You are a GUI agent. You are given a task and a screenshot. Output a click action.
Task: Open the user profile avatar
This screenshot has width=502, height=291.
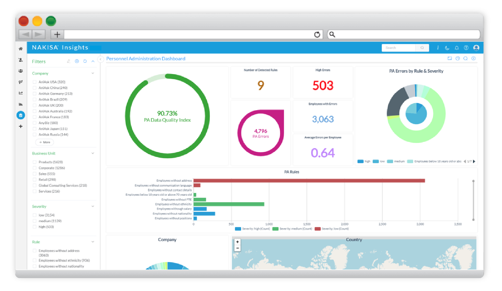tap(476, 48)
